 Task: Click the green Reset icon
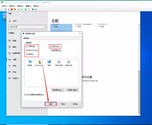[x=22, y=9]
